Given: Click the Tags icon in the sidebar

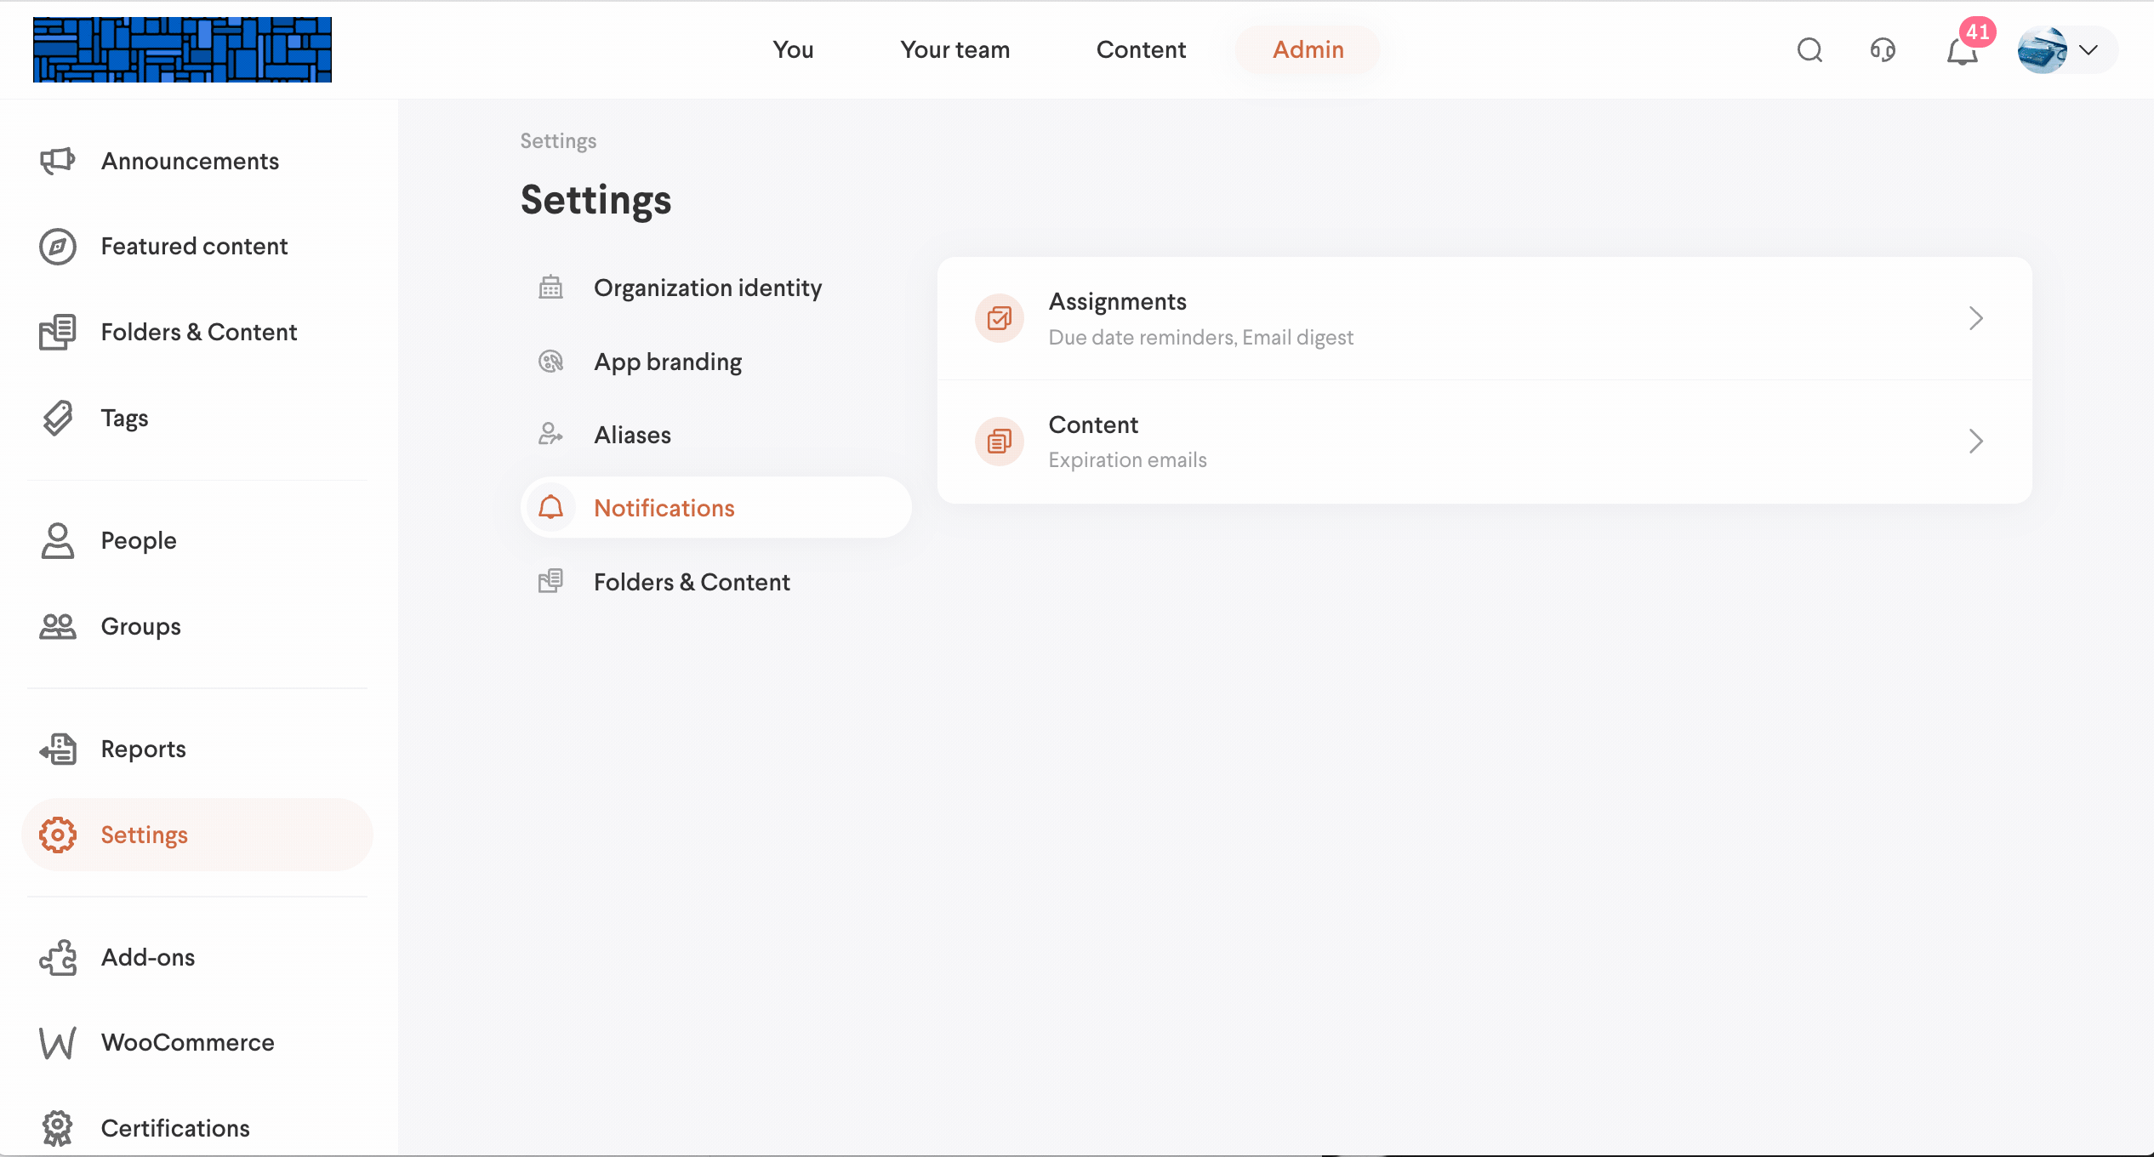Looking at the screenshot, I should click(x=57, y=418).
